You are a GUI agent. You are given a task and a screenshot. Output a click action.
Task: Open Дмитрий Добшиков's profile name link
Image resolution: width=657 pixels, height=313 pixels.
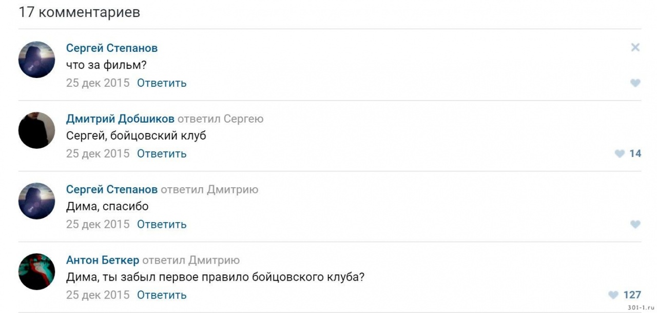click(x=120, y=119)
